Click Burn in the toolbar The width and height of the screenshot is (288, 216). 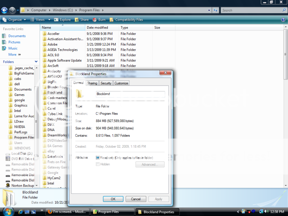[99, 20]
